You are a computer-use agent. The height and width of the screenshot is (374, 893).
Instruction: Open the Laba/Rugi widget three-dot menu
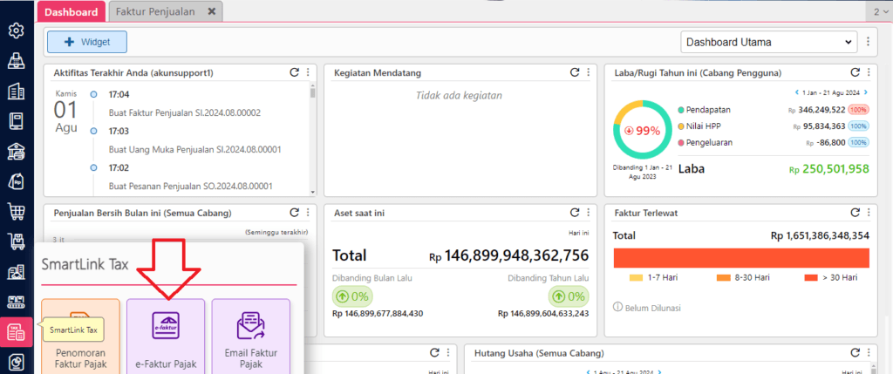[x=868, y=73]
